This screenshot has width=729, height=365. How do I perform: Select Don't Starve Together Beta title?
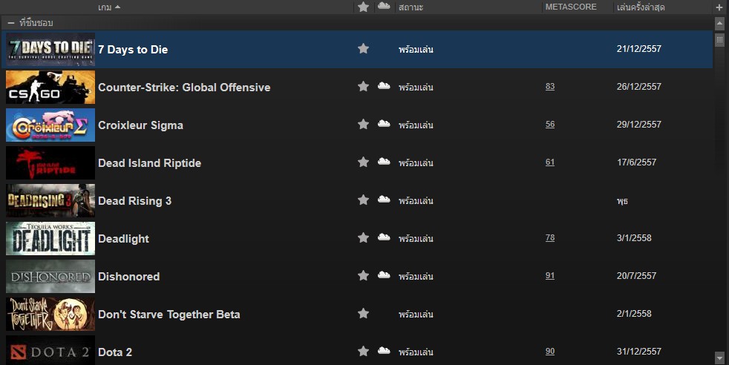pyautogui.click(x=169, y=315)
